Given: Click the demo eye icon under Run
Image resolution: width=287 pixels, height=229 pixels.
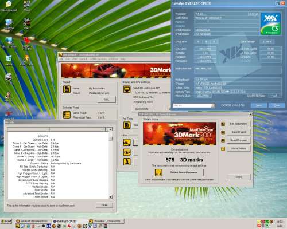Looking at the screenshot, I should [x=127, y=152].
